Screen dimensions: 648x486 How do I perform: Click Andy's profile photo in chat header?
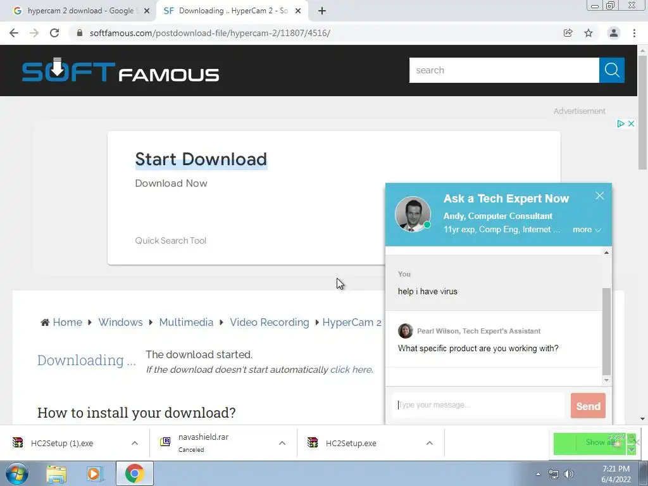click(413, 214)
